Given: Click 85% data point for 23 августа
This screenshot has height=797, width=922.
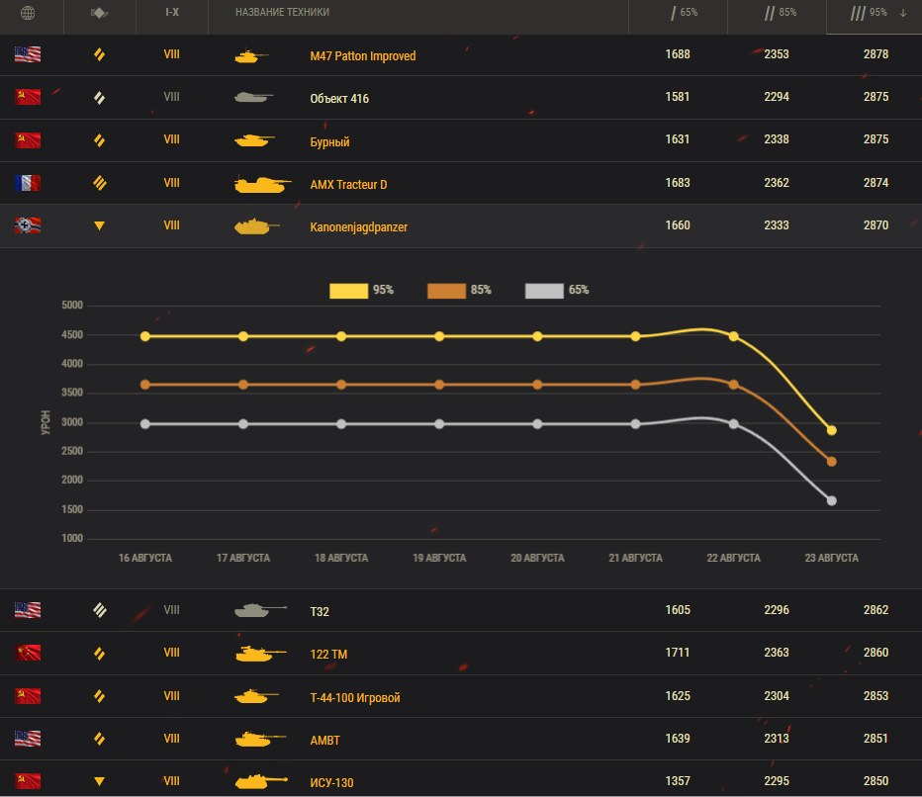Looking at the screenshot, I should pos(831,462).
